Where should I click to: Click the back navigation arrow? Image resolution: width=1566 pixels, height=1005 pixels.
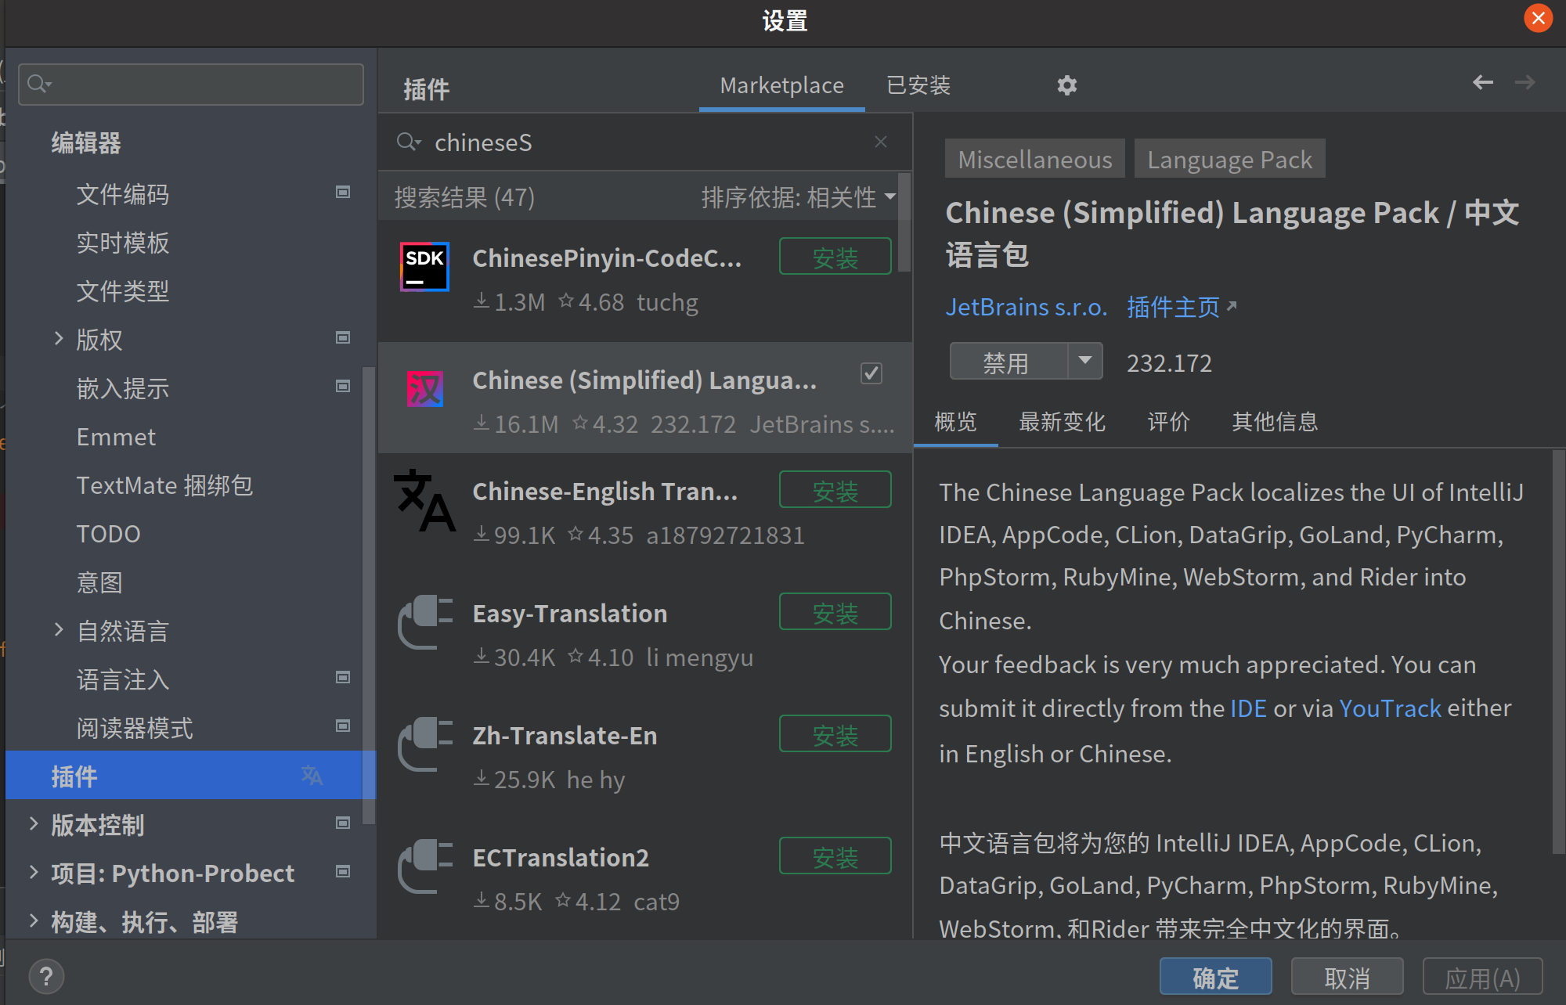(x=1482, y=82)
